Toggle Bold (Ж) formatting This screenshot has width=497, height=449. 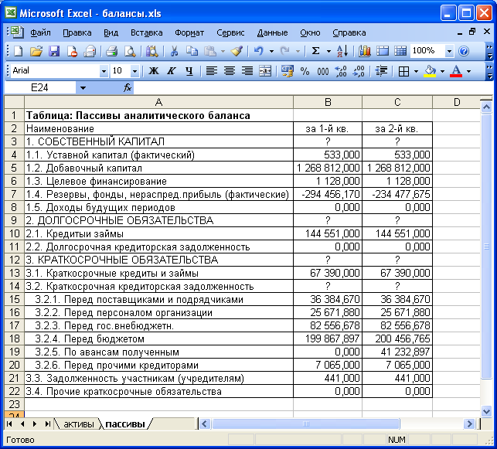click(x=154, y=71)
